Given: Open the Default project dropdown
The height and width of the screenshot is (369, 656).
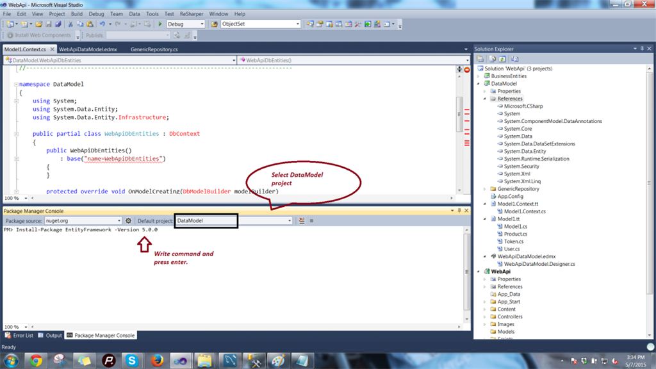Looking at the screenshot, I should [x=289, y=220].
